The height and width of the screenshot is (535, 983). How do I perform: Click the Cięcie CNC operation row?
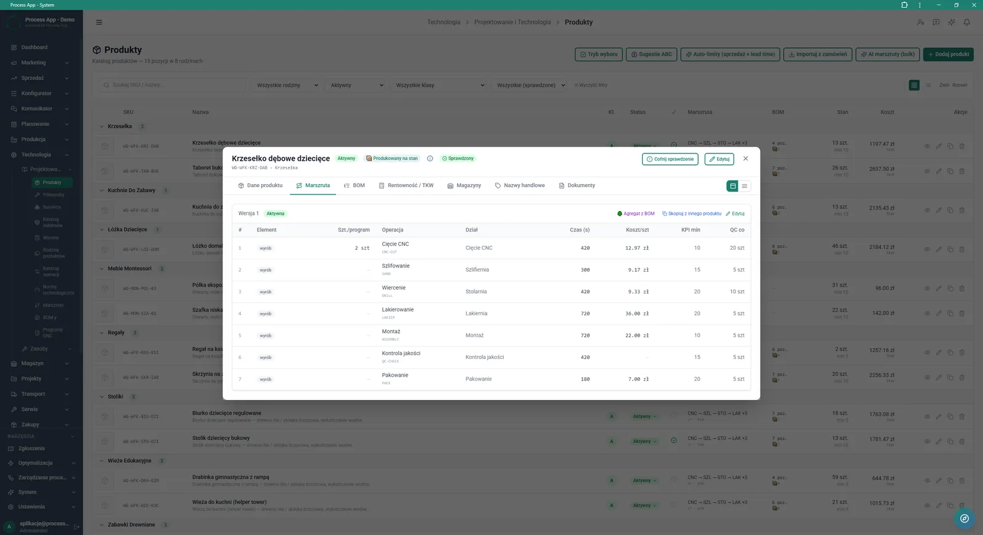click(x=491, y=248)
